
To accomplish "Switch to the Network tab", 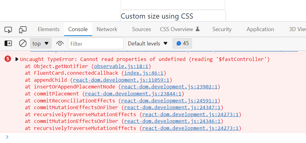I will (x=107, y=29).
